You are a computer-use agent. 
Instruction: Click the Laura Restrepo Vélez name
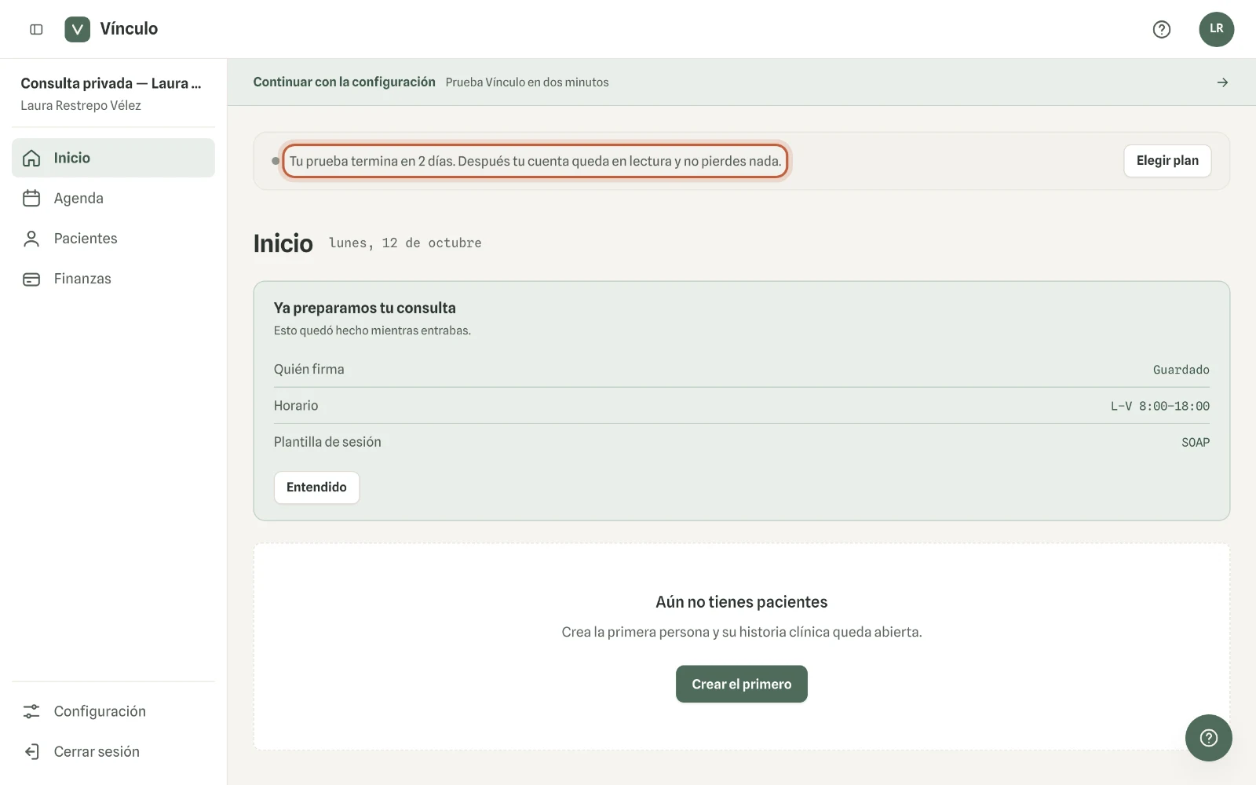[x=81, y=105]
